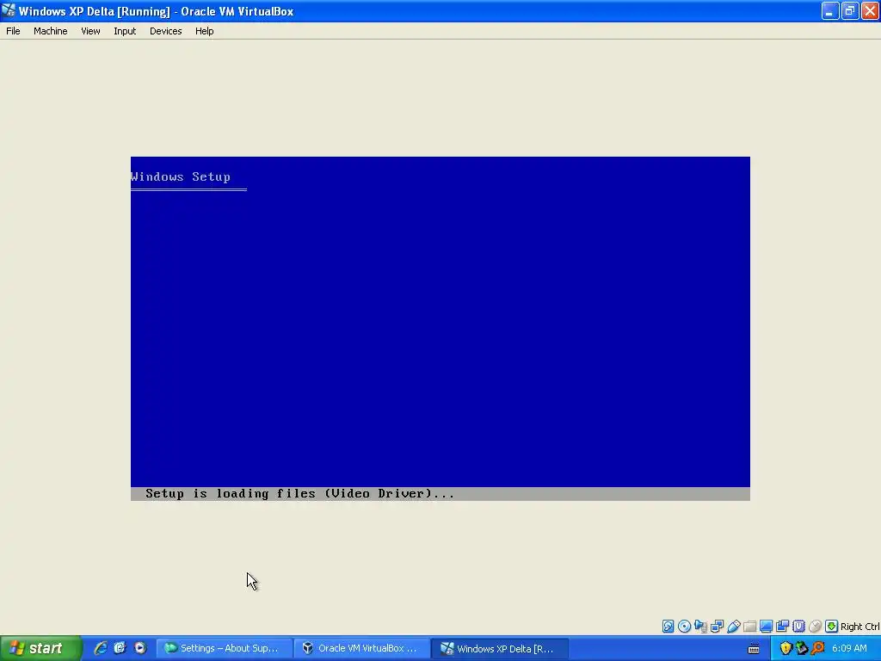
Task: Close the Windows XP Delta VM window
Action: point(871,10)
